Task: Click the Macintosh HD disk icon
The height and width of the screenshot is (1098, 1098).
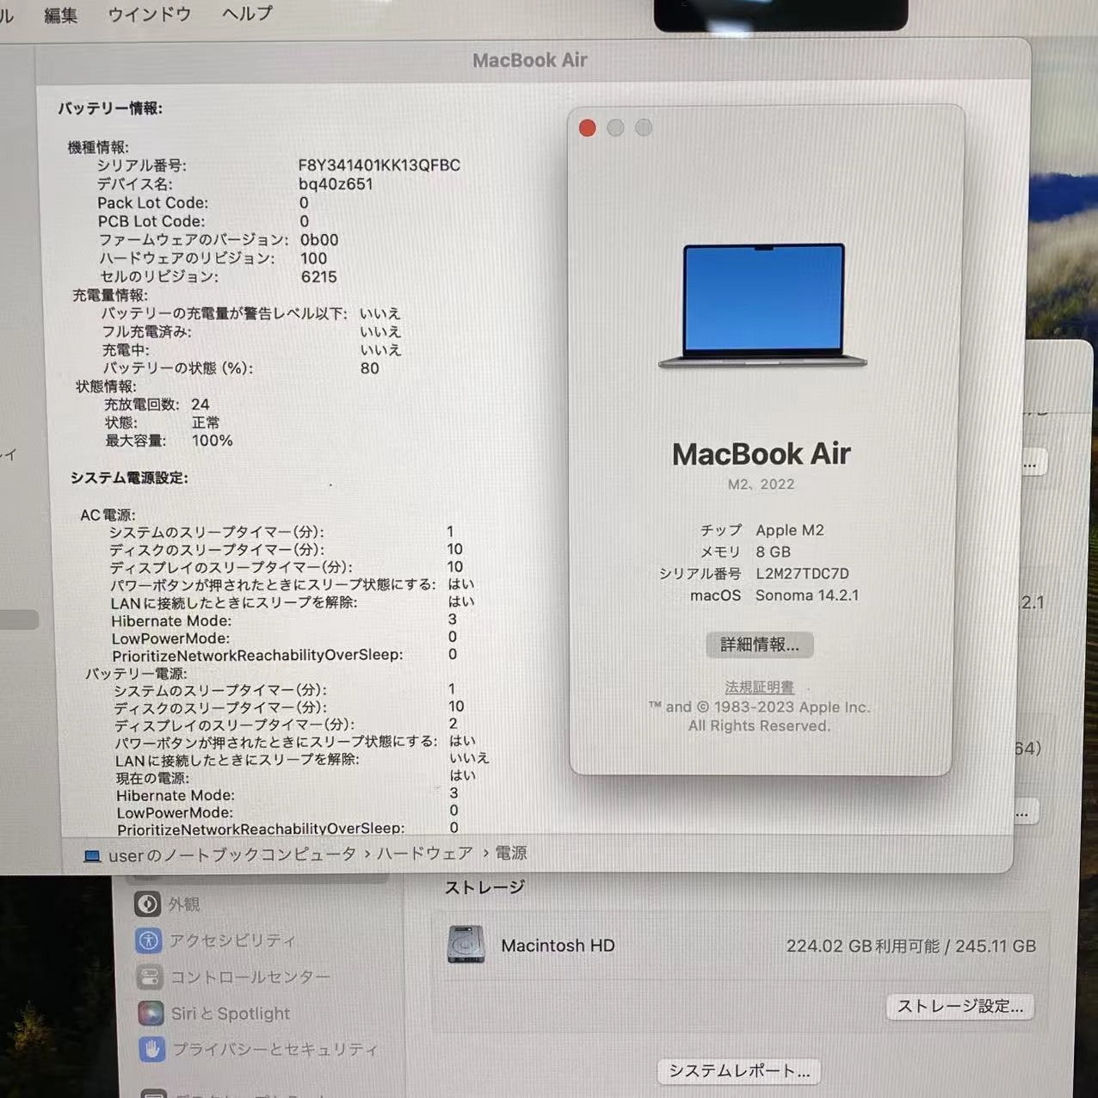Action: (x=467, y=945)
